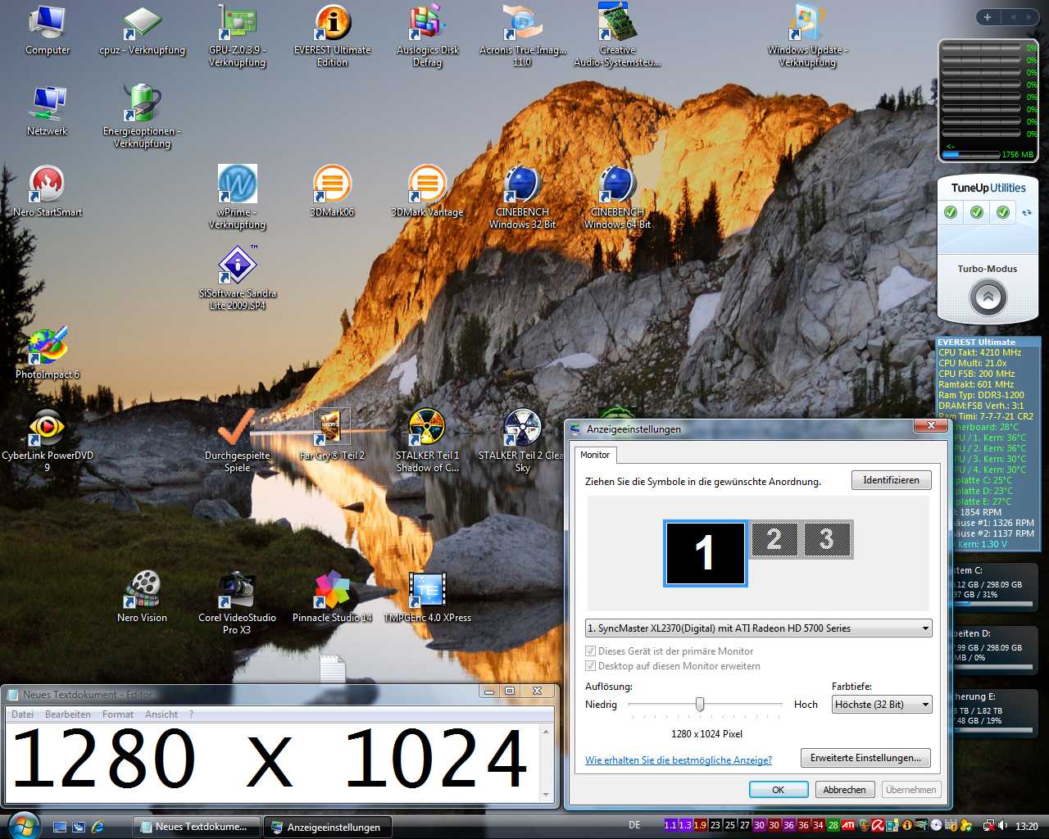Open the ? help menu in Editor
The width and height of the screenshot is (1049, 839).
(x=191, y=714)
